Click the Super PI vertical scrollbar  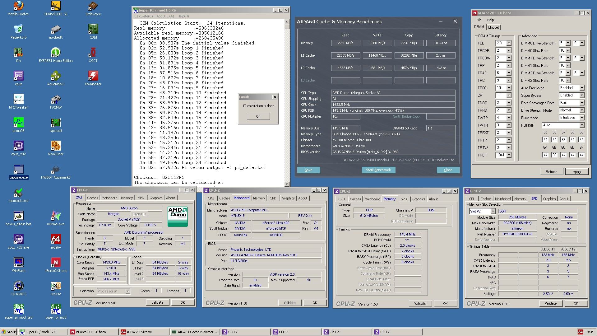click(287, 103)
